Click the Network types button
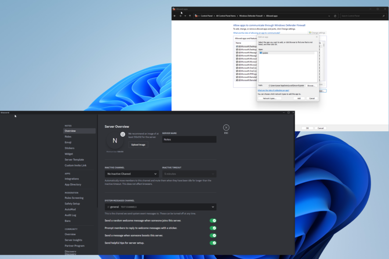The width and height of the screenshot is (389, 259). click(270, 98)
